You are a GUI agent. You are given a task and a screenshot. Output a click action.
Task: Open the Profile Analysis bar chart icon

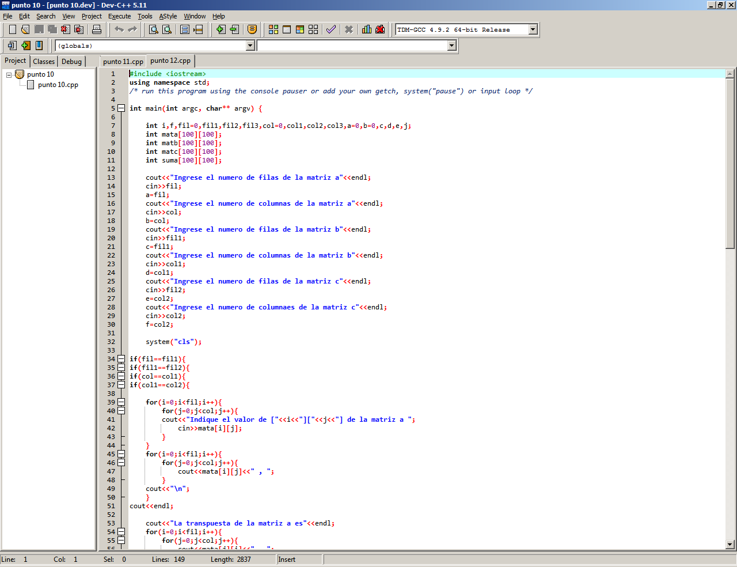tap(367, 29)
